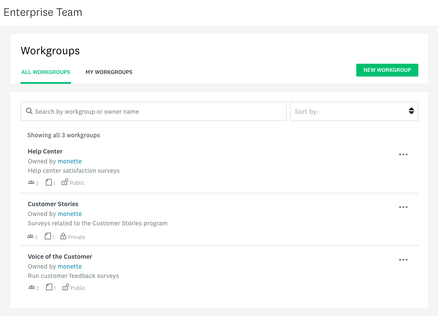The height and width of the screenshot is (316, 438).
Task: Click the search input field
Action: (x=154, y=111)
